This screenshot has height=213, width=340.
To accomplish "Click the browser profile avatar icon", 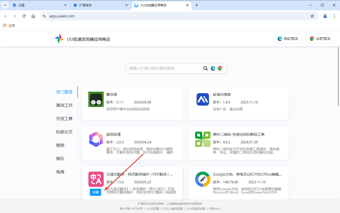I will [325, 16].
